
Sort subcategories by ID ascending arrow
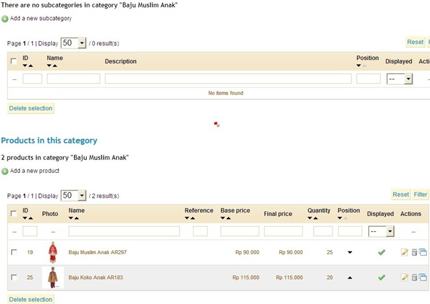(x=31, y=66)
